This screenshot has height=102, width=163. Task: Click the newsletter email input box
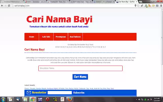click(x=60, y=93)
